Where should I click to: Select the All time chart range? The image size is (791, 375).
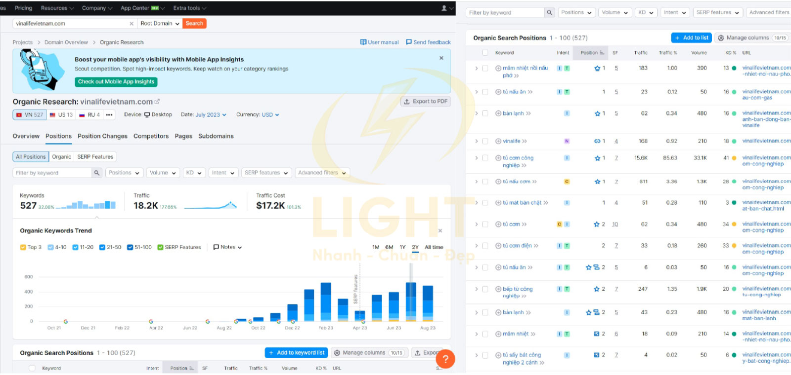tap(434, 247)
